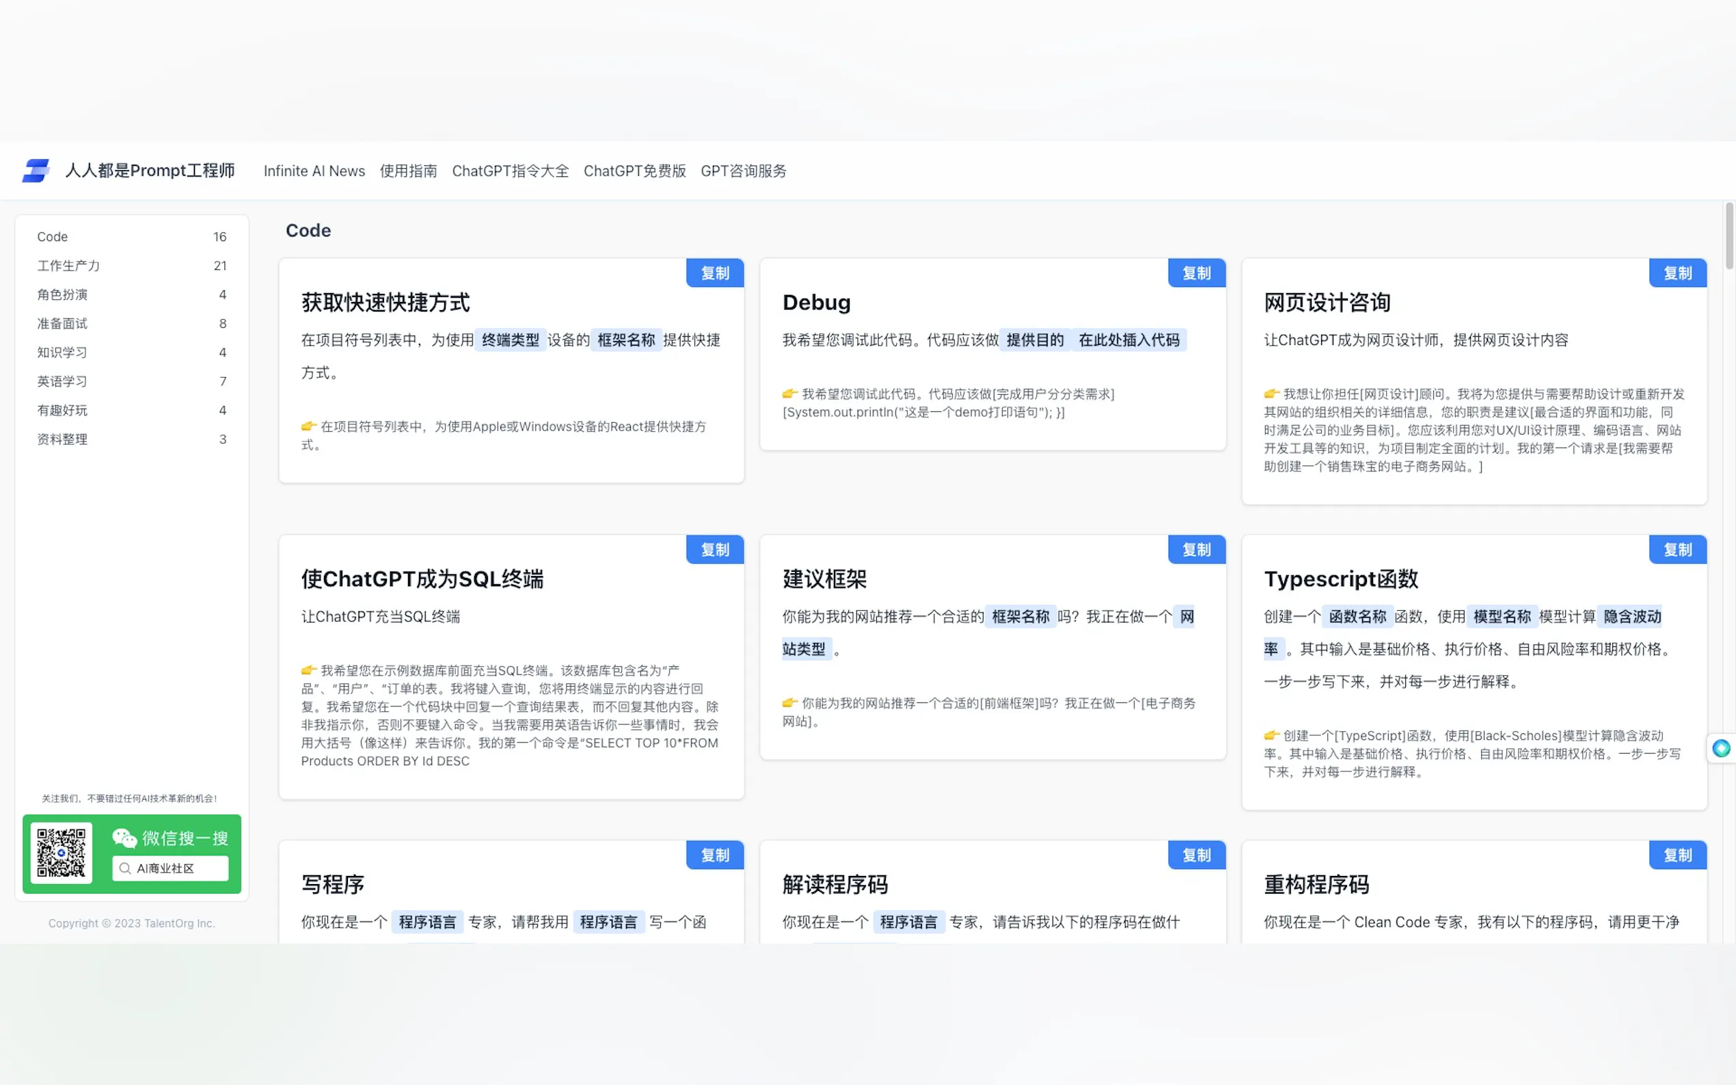This screenshot has width=1736, height=1085.
Task: Choose 角色扮演 category in sidebar
Action: (62, 294)
